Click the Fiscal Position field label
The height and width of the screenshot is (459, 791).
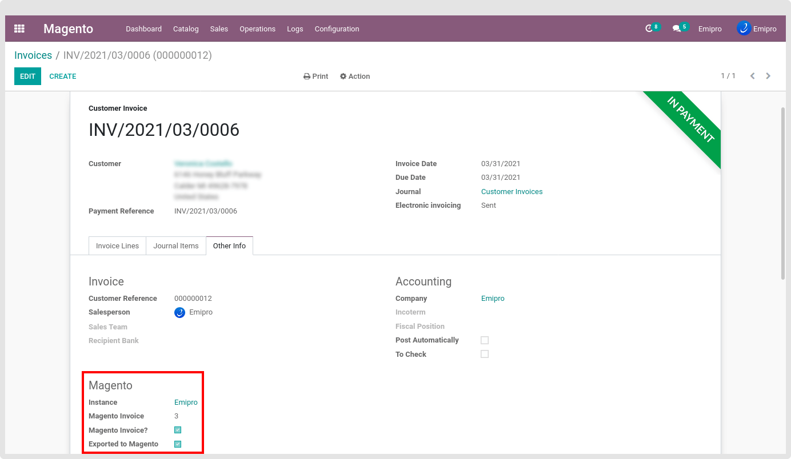click(x=420, y=326)
